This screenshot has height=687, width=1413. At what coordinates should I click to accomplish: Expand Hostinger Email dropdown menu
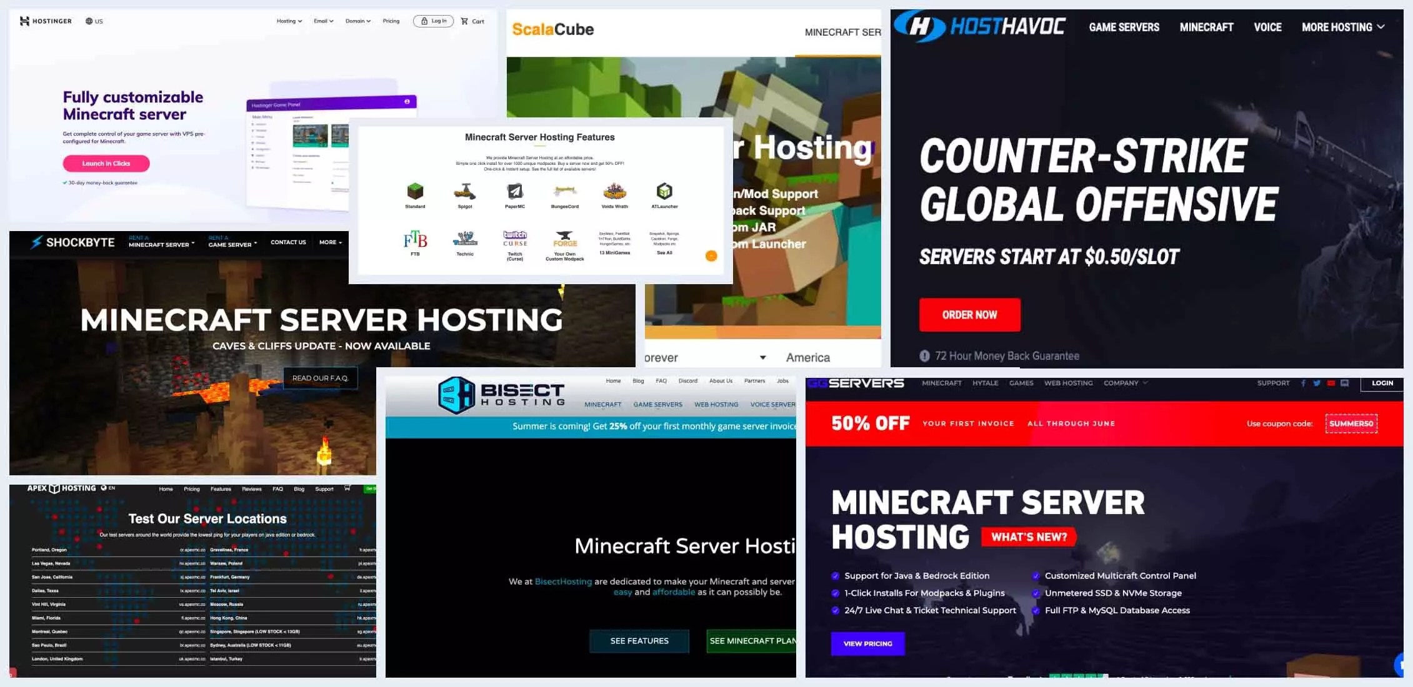[324, 21]
